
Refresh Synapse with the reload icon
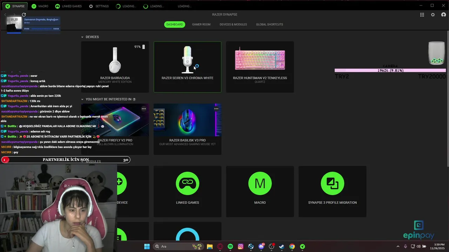point(24,15)
